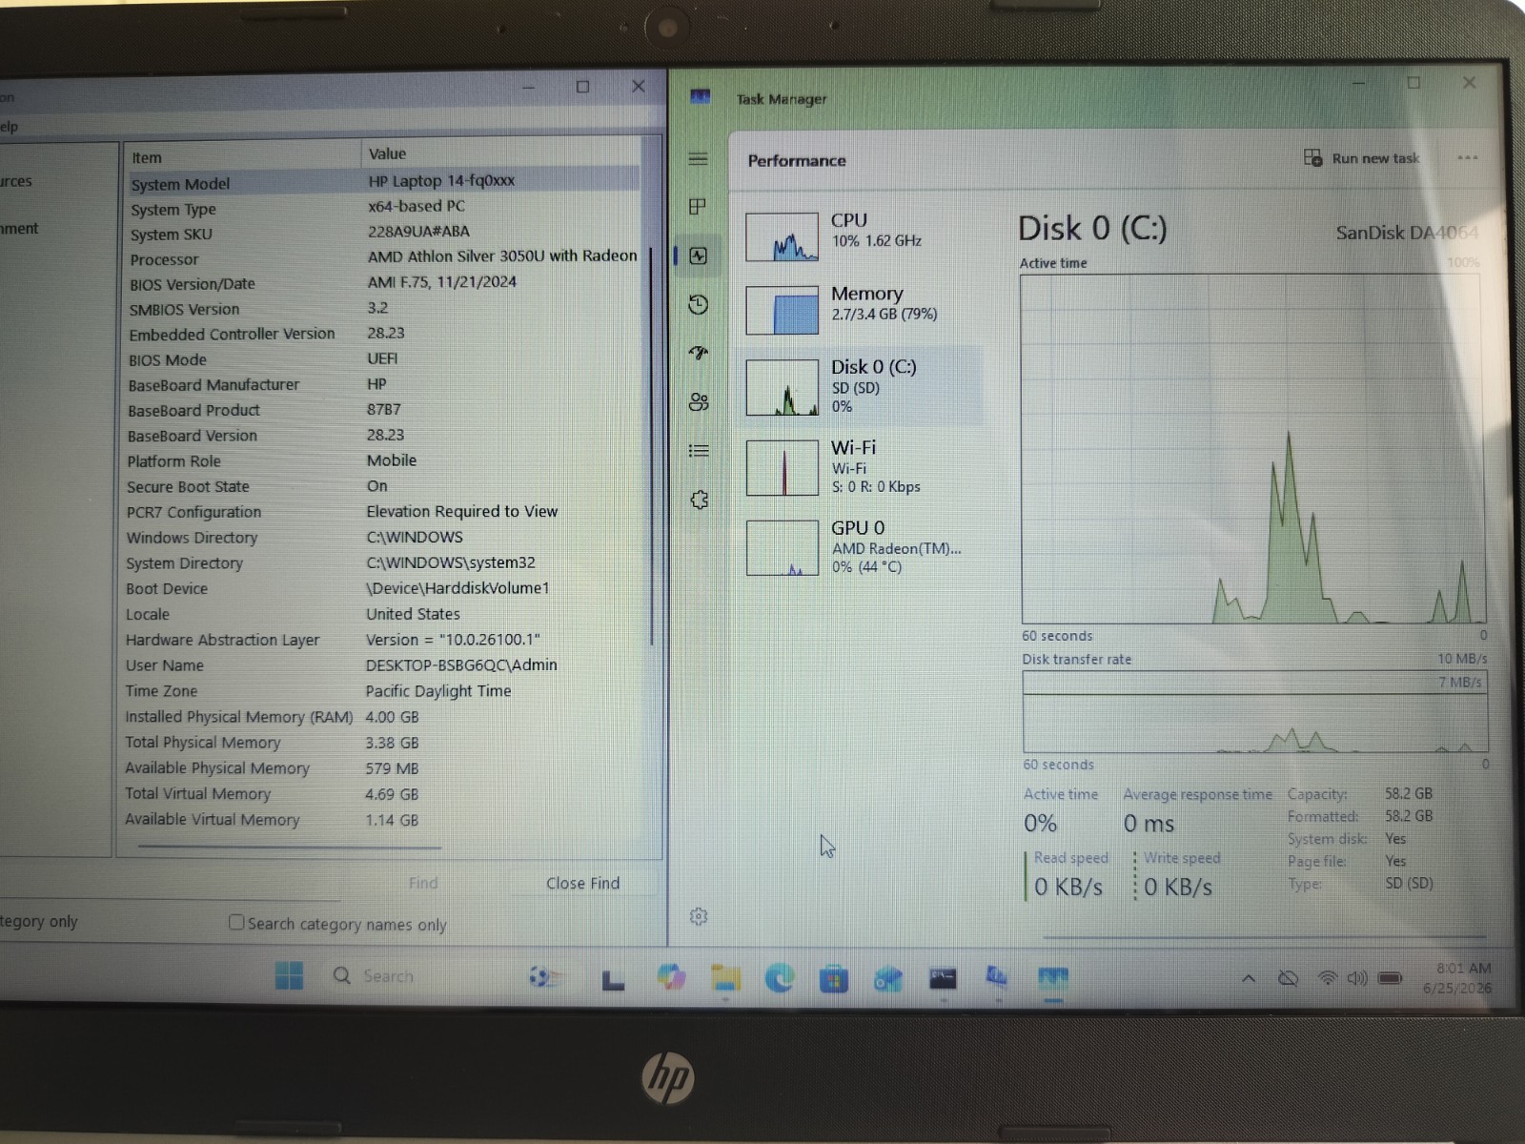
Task: Open Processes page in Task Manager sidebar
Action: click(x=698, y=206)
